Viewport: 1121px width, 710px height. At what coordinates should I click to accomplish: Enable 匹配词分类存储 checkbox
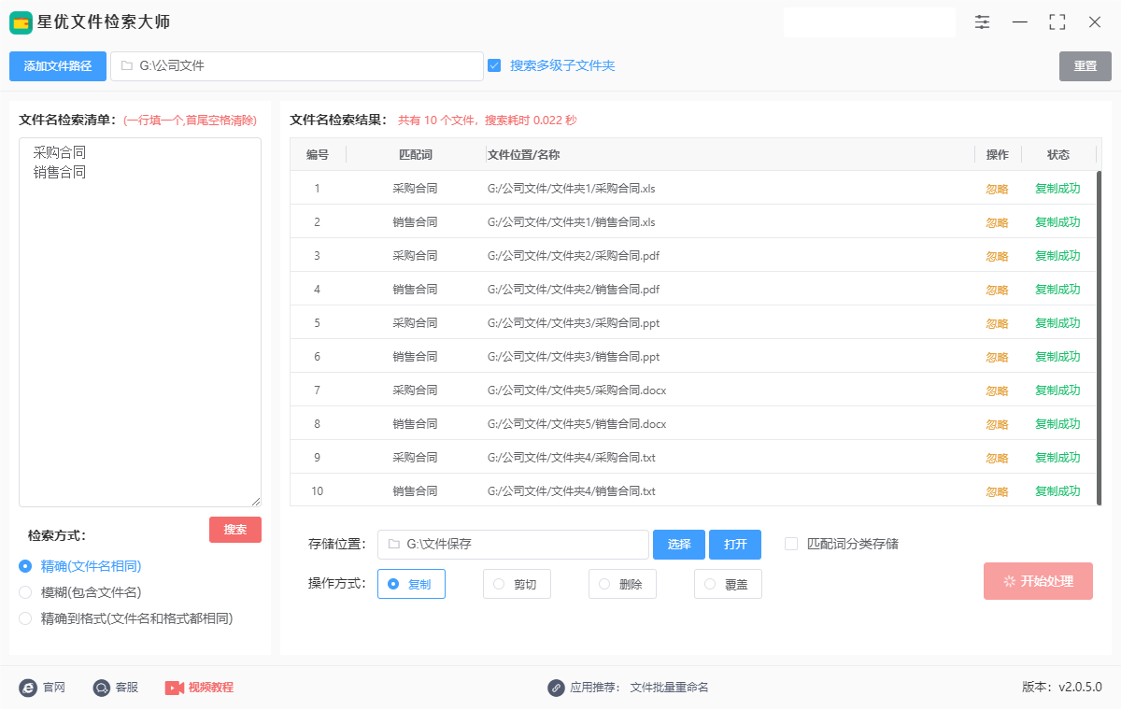(x=791, y=544)
